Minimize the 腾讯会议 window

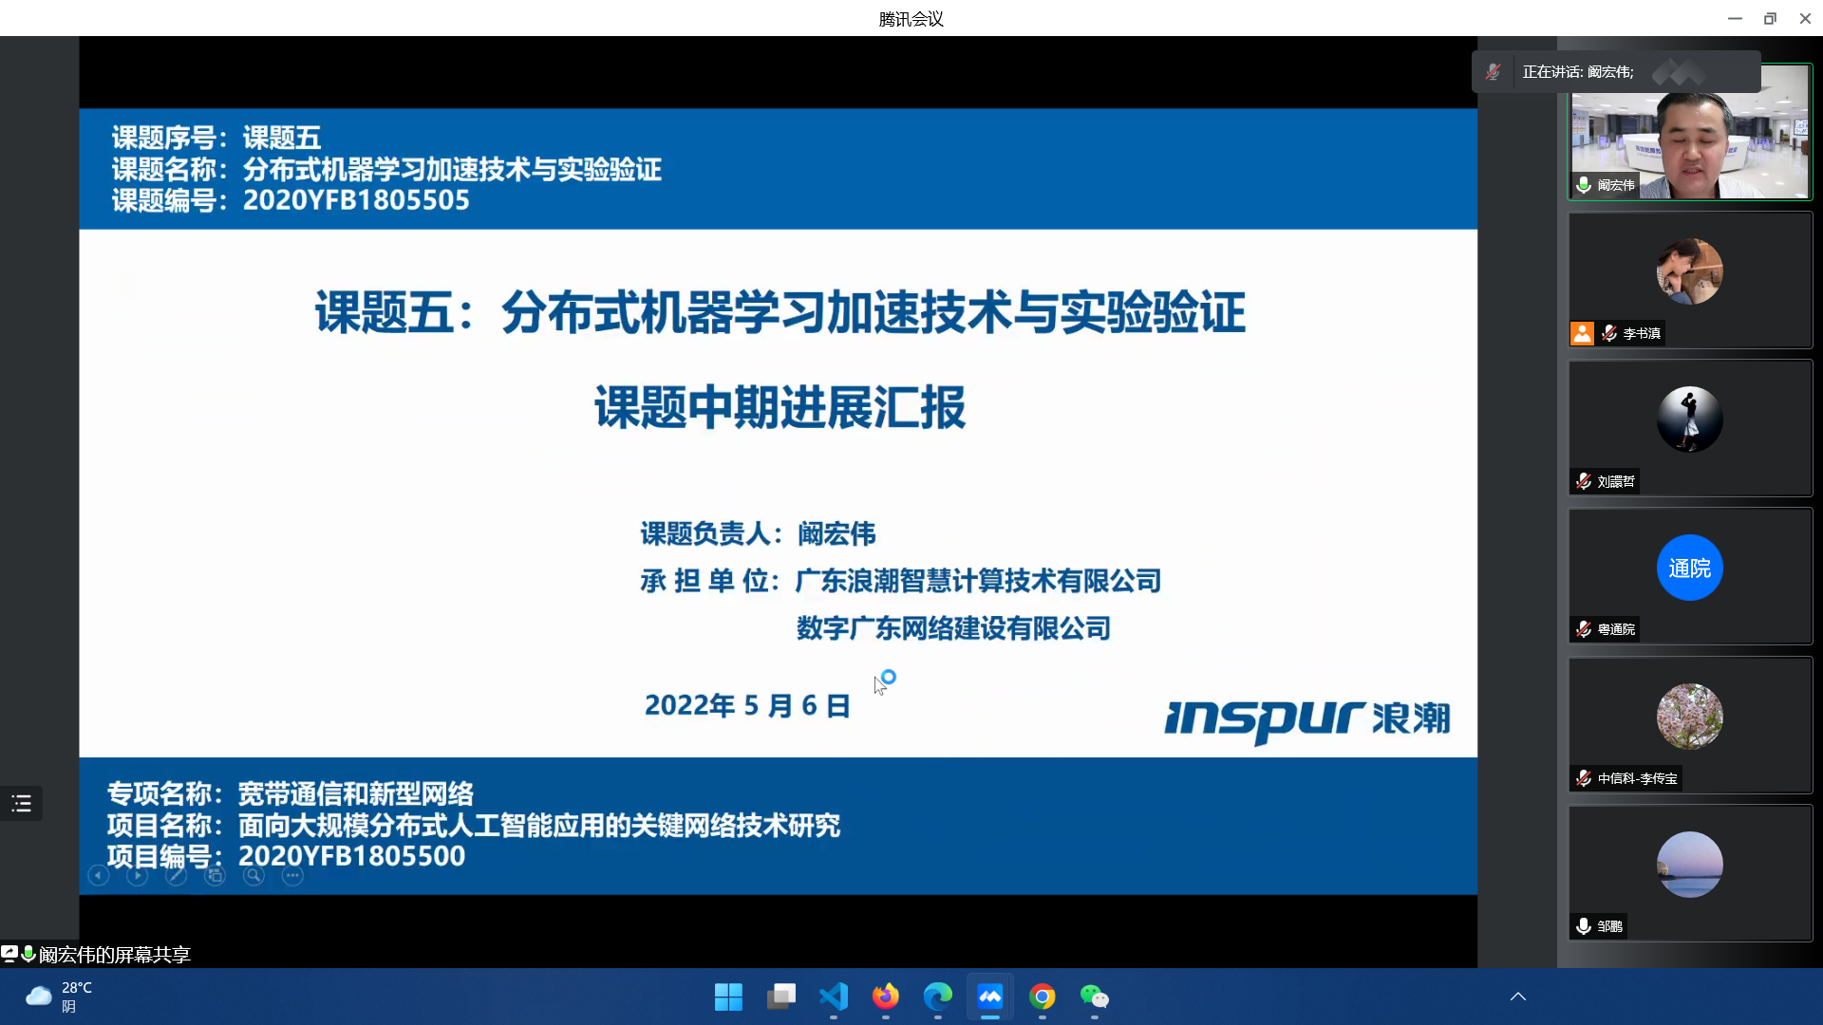click(1735, 18)
